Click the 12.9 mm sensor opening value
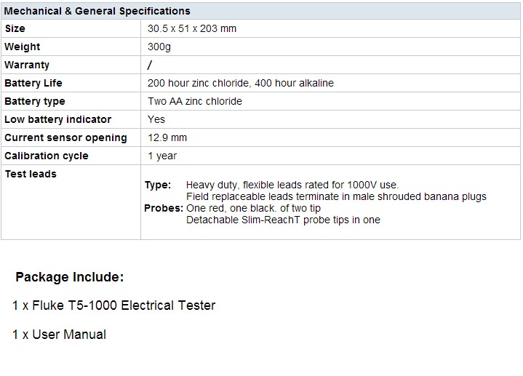The width and height of the screenshot is (523, 376). point(167,137)
